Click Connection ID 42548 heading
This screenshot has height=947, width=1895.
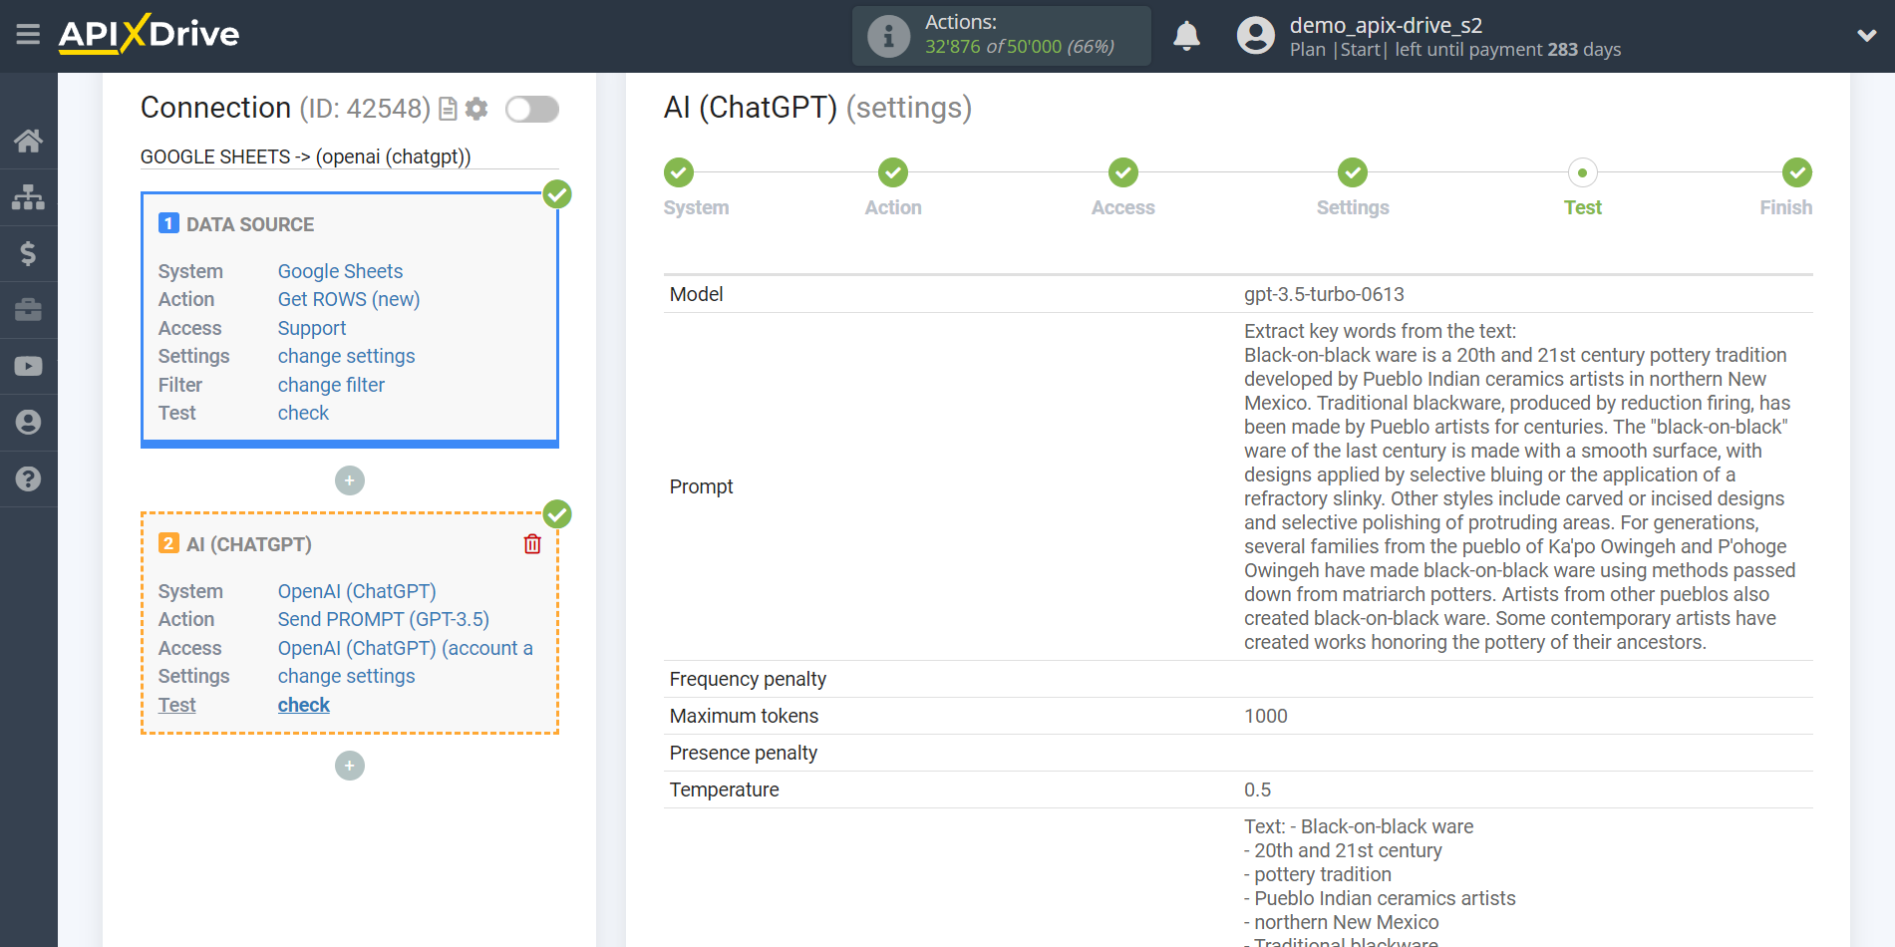pyautogui.click(x=285, y=108)
